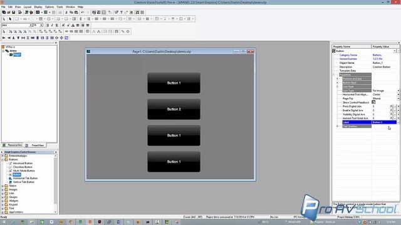Open the Tools menu
Image resolution: width=401 pixels, height=225 pixels.
tap(60, 7)
